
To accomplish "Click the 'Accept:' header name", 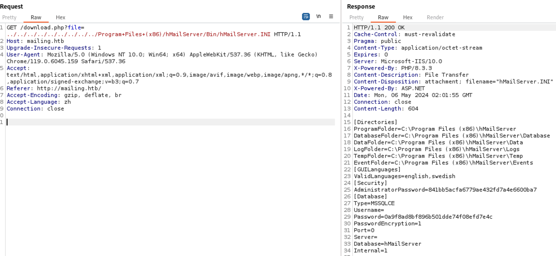I will pyautogui.click(x=18, y=68).
